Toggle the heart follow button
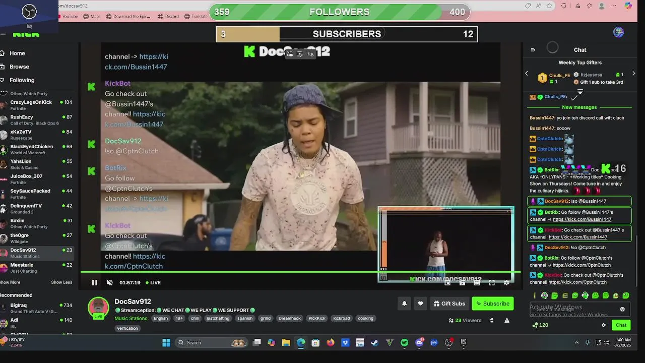Screen dimensions: 645x363 pos(420,304)
